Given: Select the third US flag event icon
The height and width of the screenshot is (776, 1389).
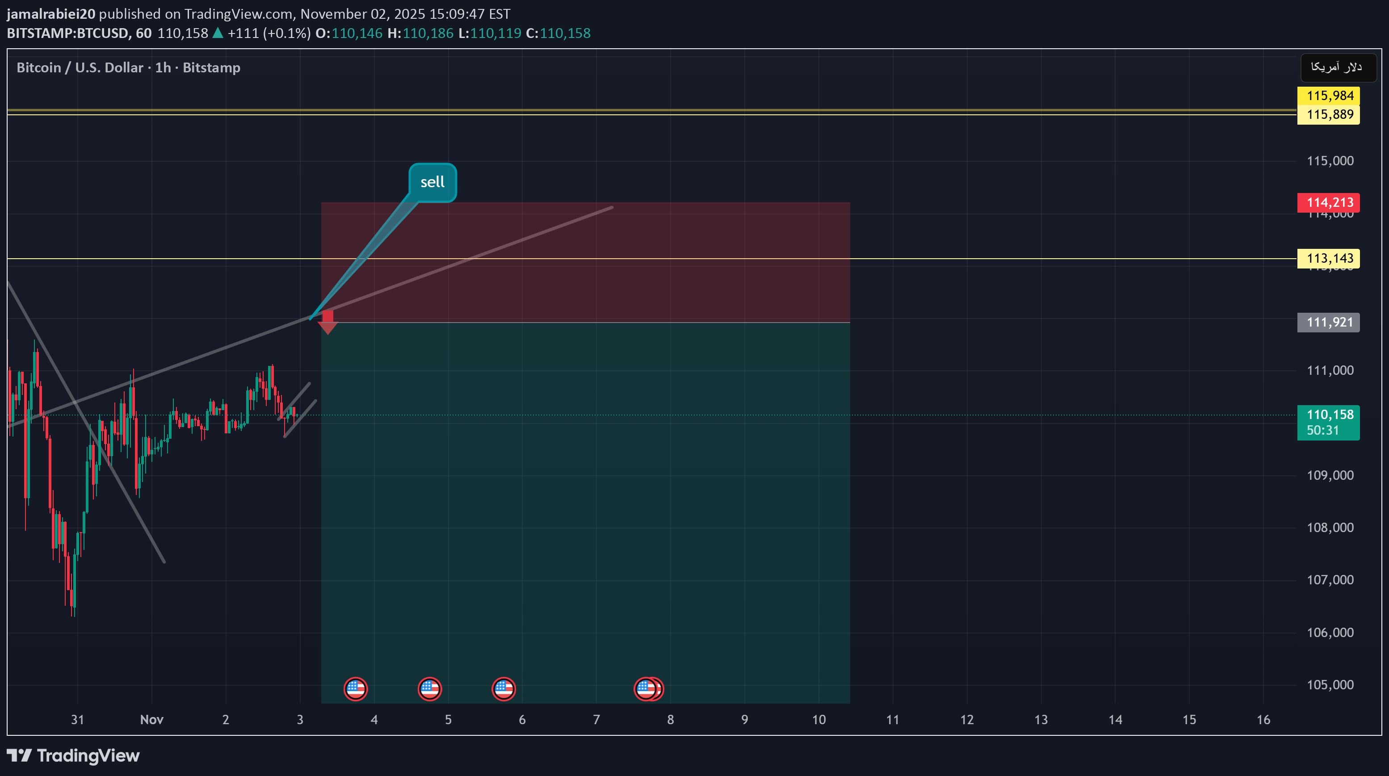Looking at the screenshot, I should (x=503, y=688).
